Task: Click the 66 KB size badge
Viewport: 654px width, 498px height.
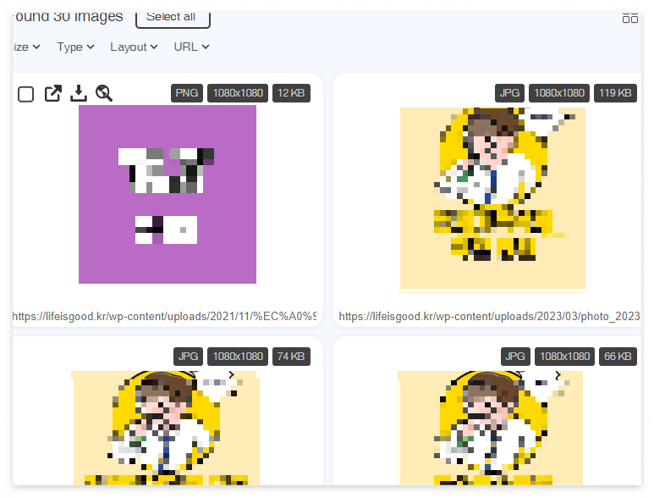Action: [618, 356]
